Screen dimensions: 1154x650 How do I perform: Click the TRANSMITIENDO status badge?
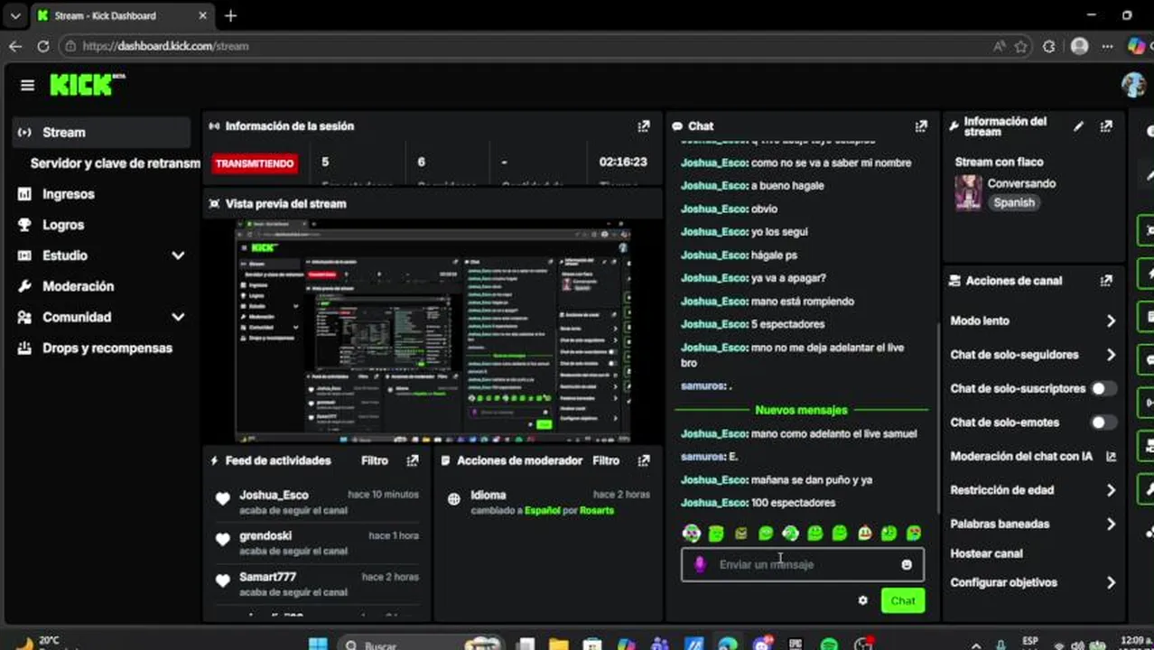point(255,163)
